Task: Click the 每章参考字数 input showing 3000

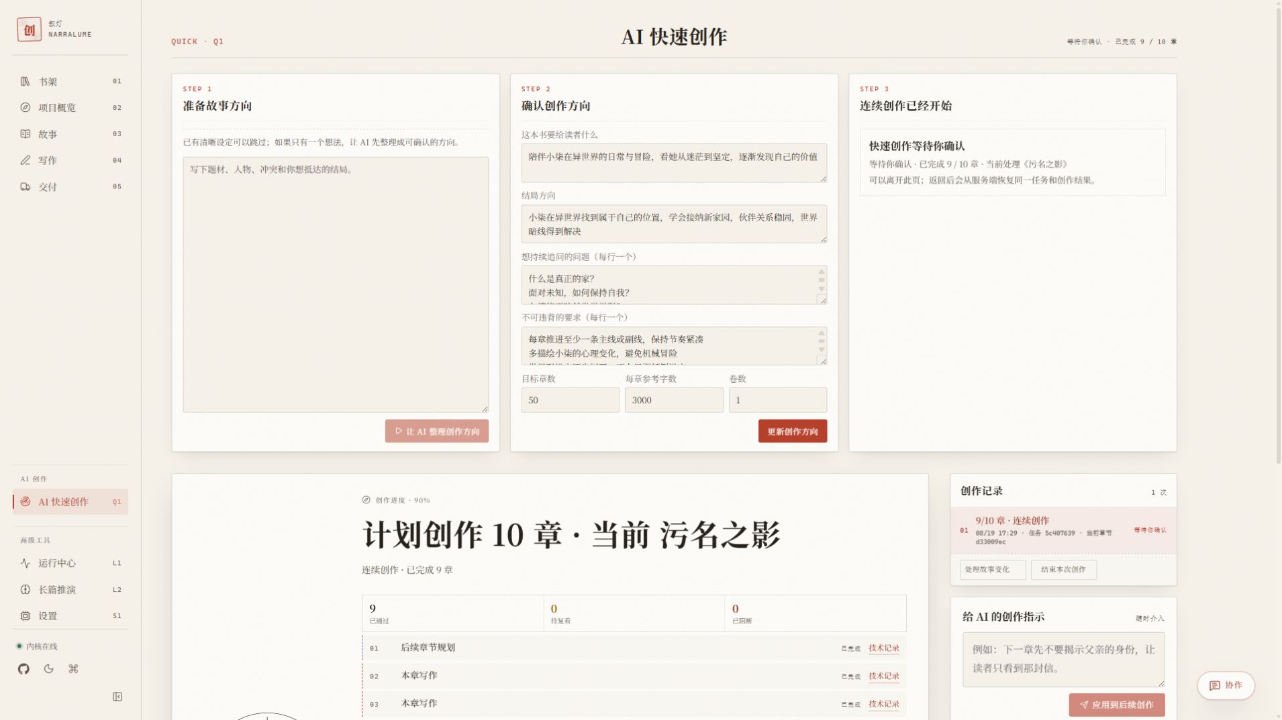Action: pyautogui.click(x=674, y=400)
